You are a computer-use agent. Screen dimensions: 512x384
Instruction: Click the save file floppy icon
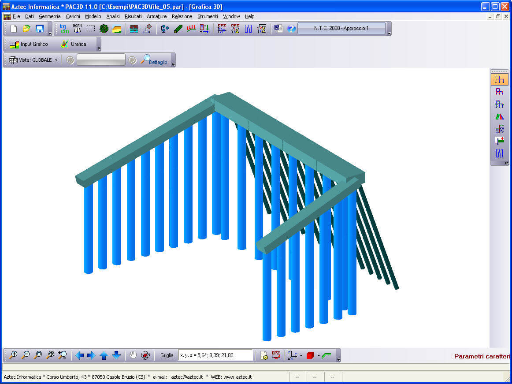click(40, 29)
